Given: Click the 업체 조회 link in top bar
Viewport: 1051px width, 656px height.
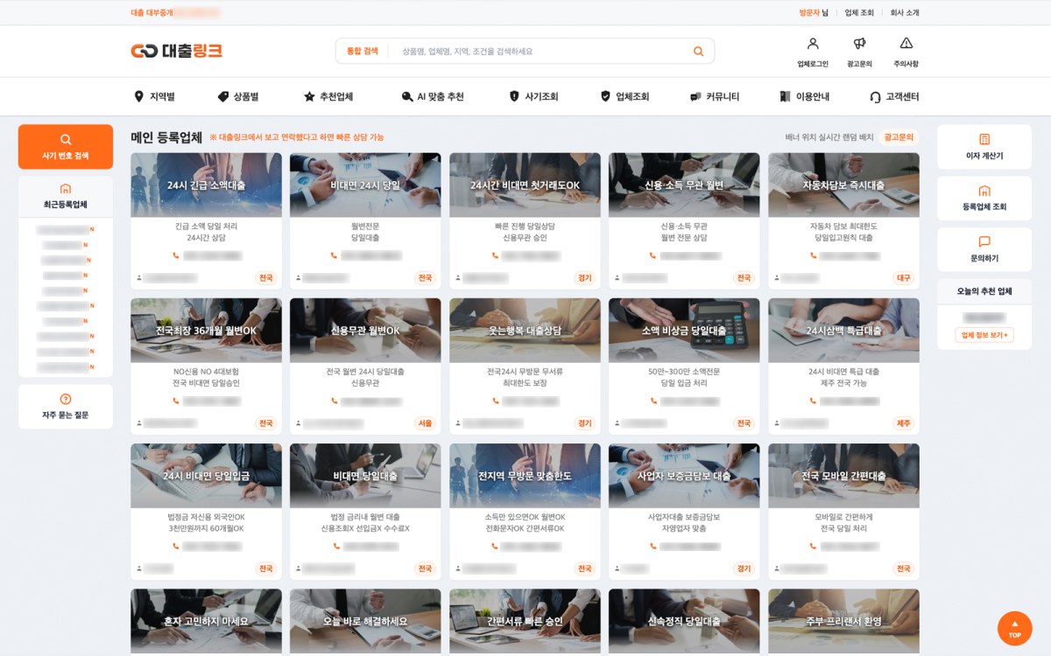Looking at the screenshot, I should [859, 13].
